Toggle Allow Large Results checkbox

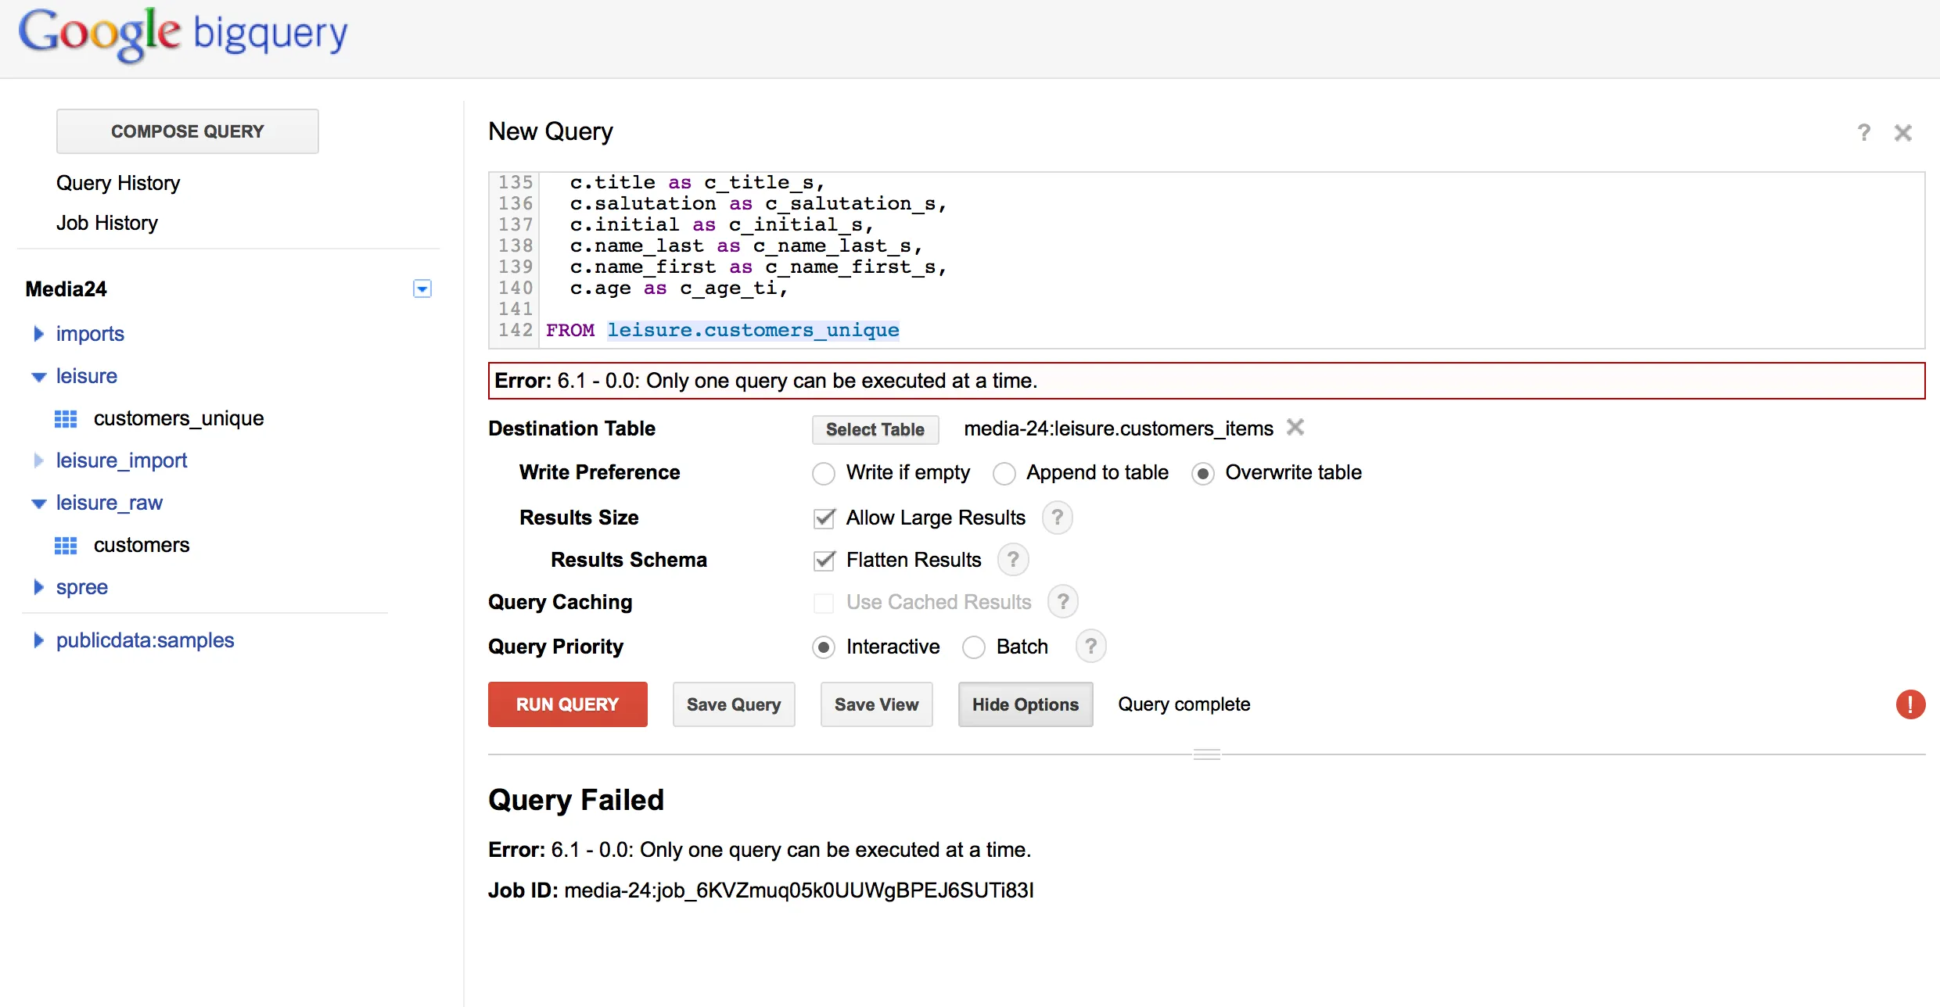[x=824, y=518]
